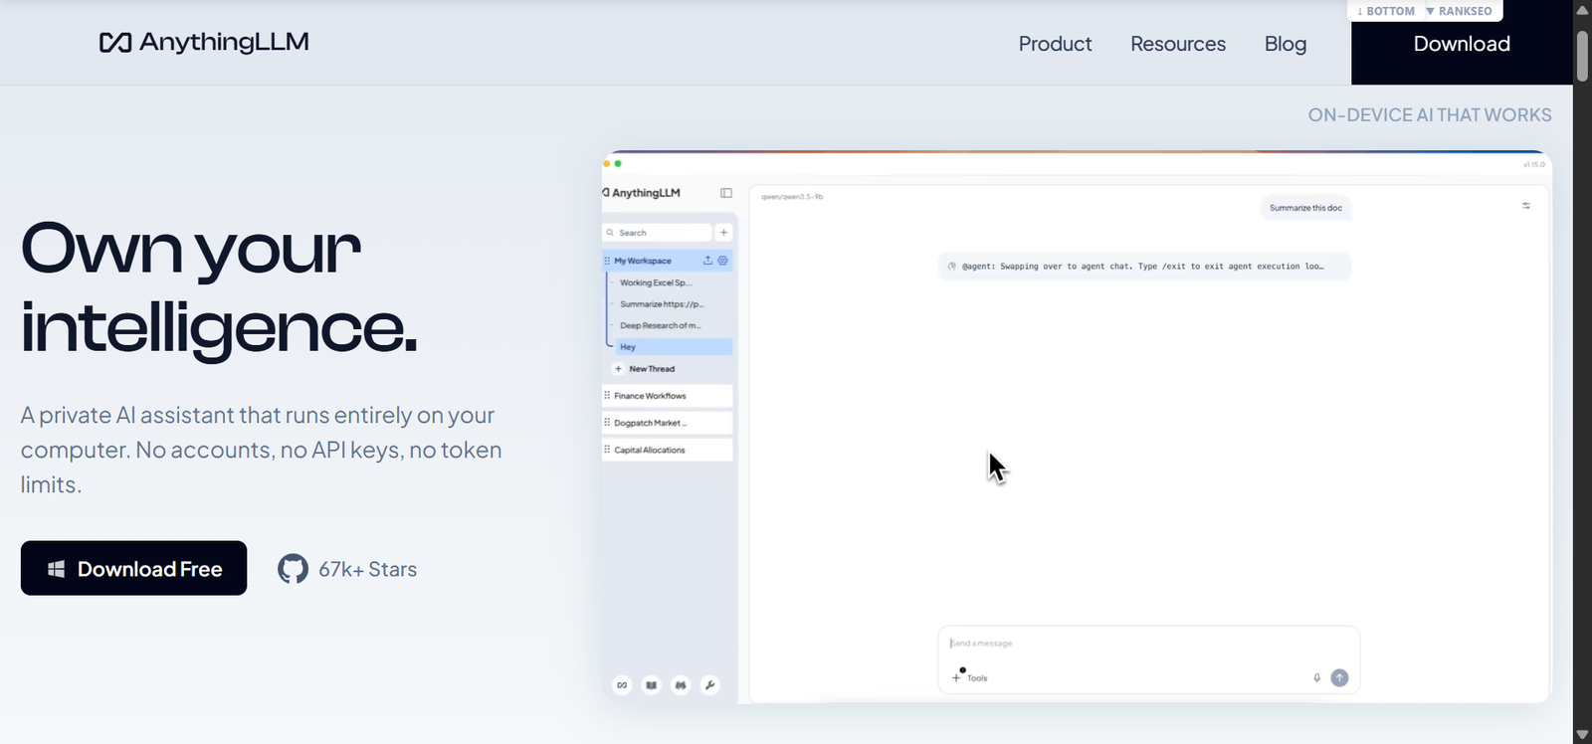
Task: Click ON-DEVICE AI THAT WORKS text
Action: click(1430, 115)
